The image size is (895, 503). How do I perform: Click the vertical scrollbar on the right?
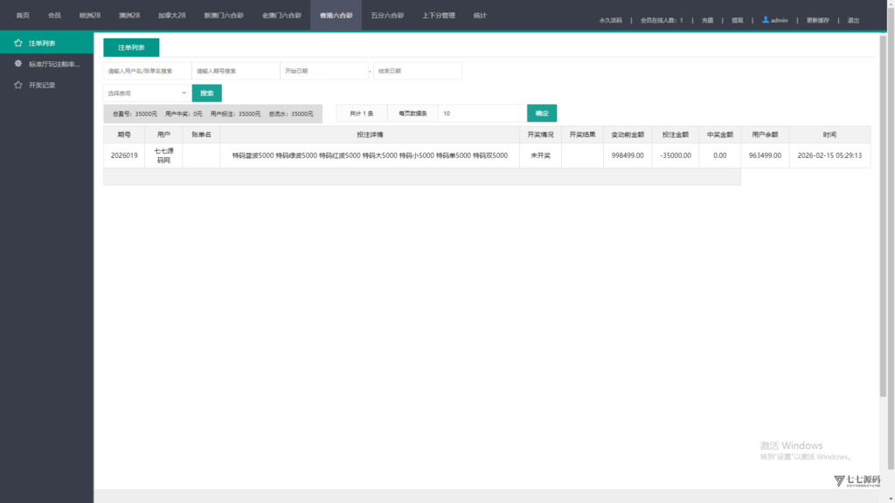pyautogui.click(x=881, y=218)
